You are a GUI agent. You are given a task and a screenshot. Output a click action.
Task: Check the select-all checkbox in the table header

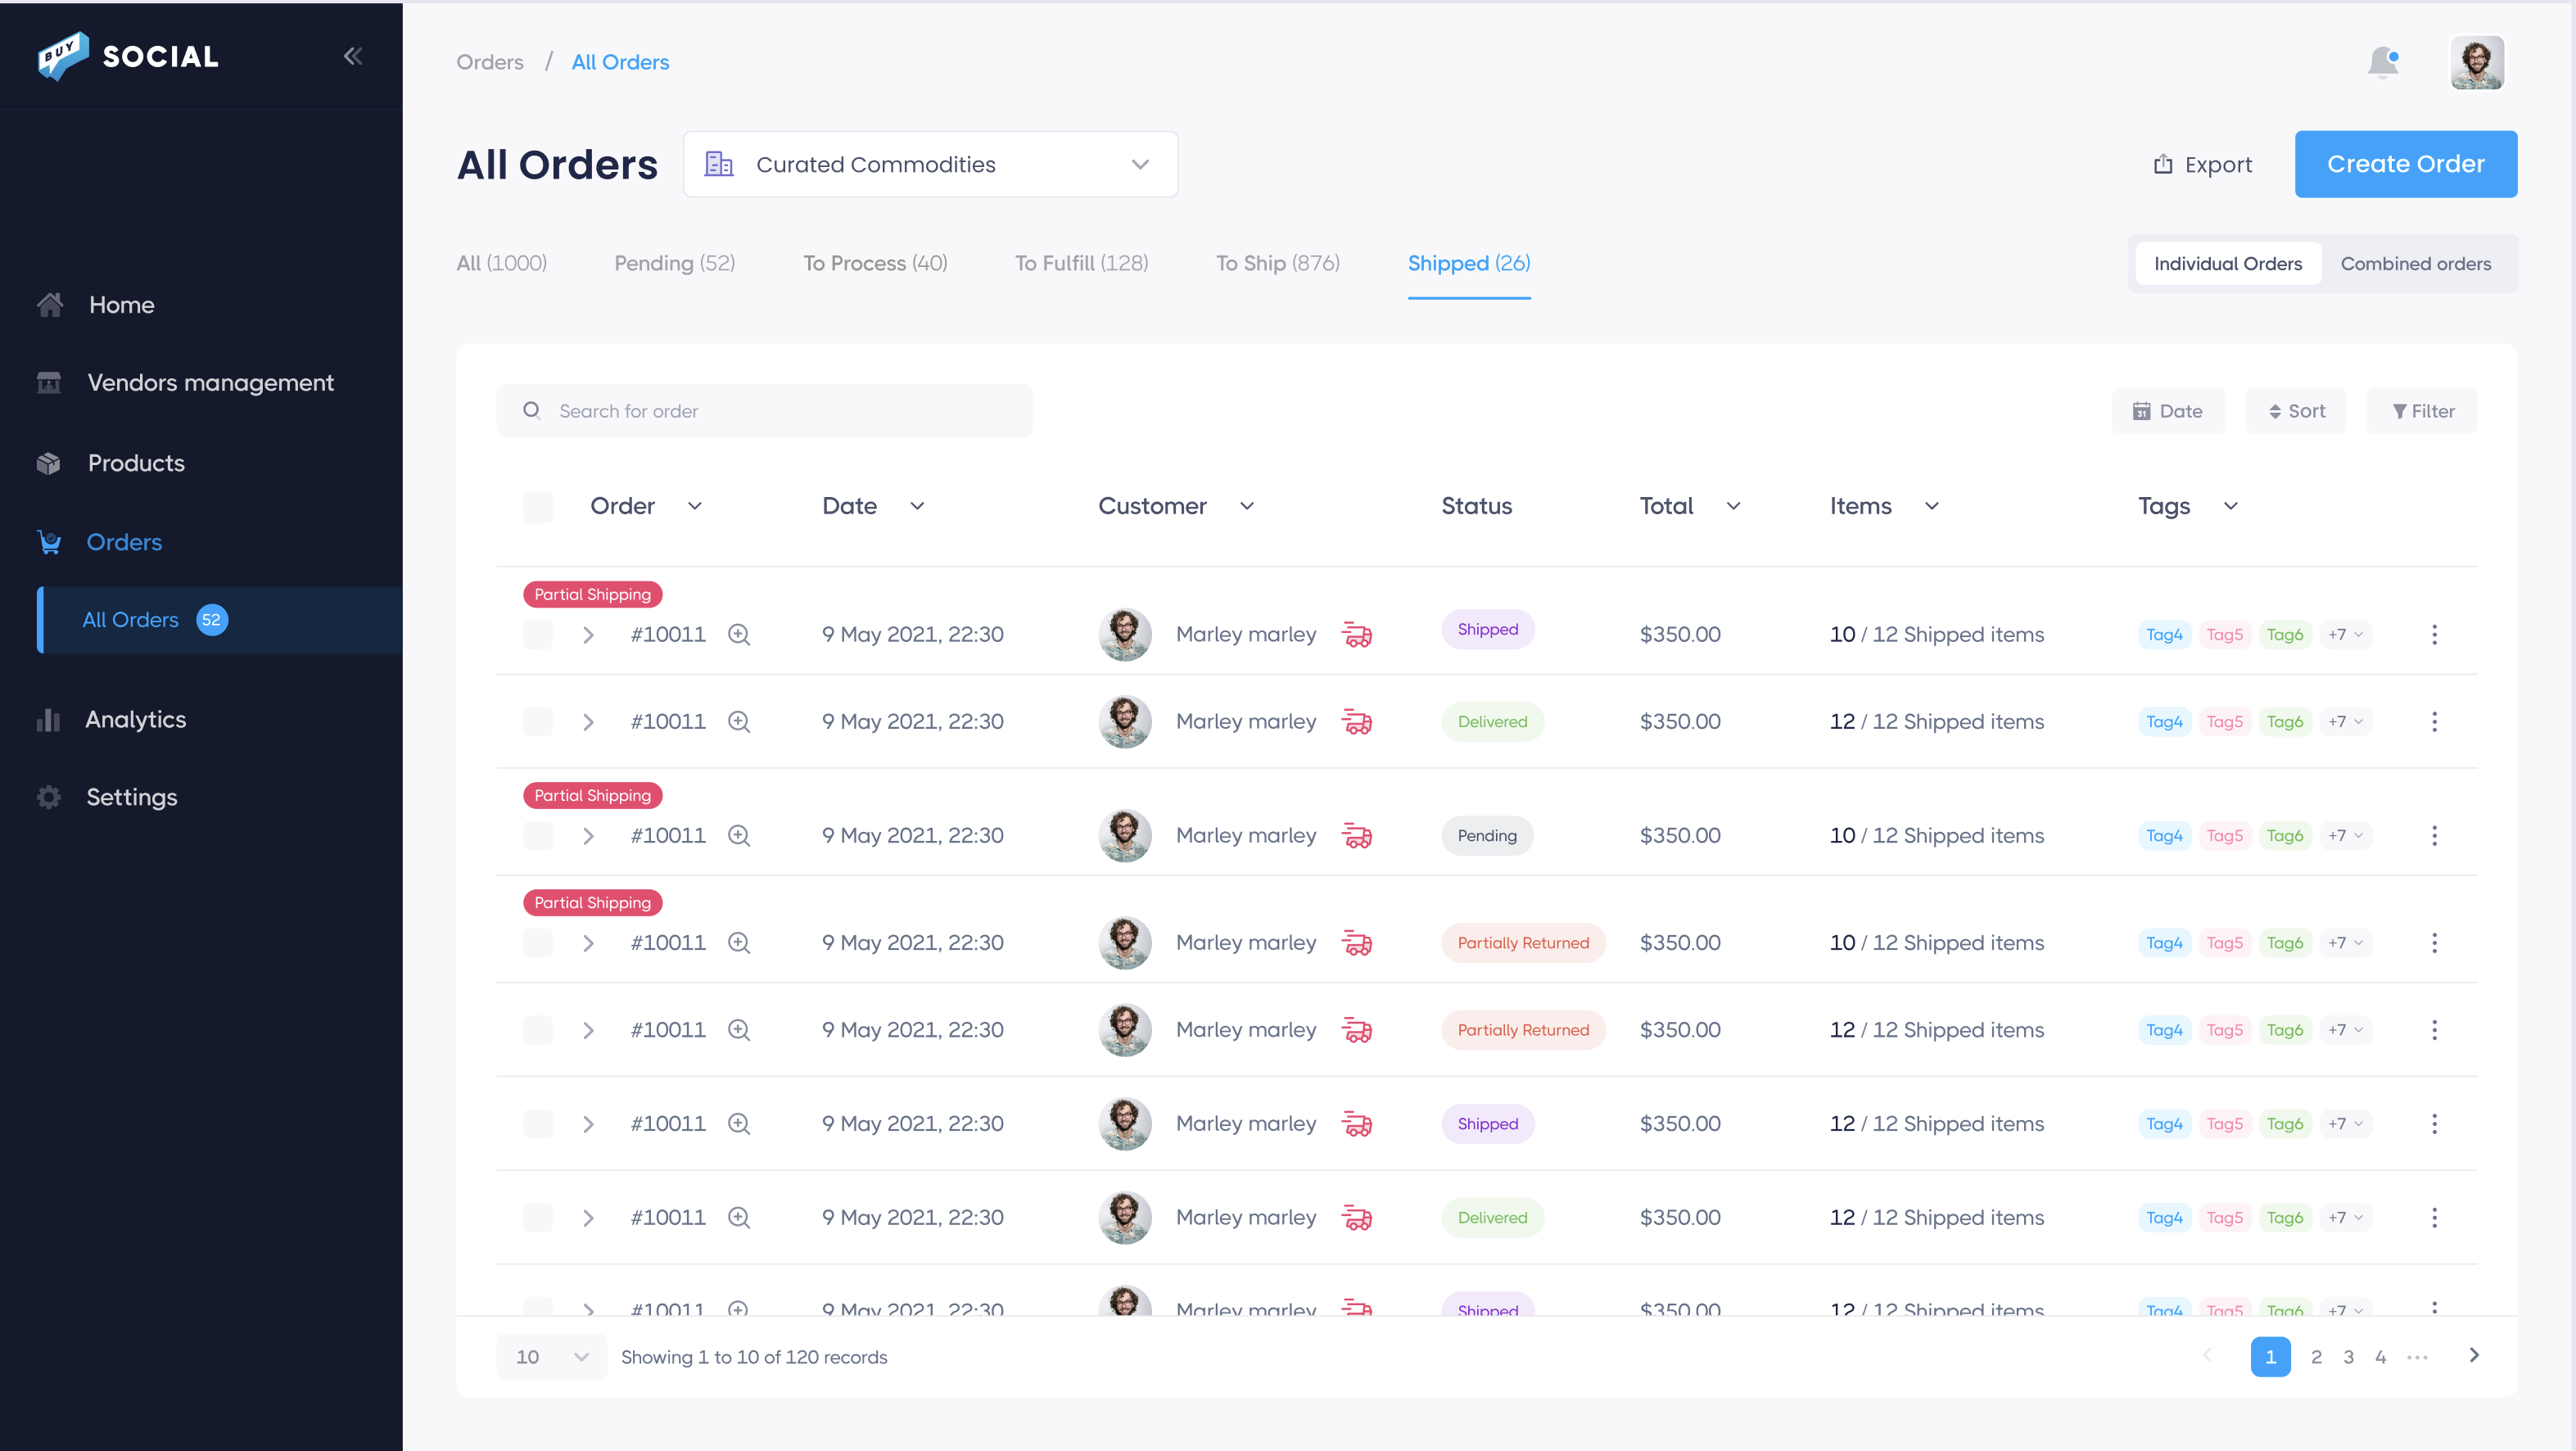(x=538, y=506)
